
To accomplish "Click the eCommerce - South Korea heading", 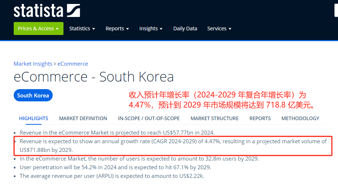I will point(94,77).
